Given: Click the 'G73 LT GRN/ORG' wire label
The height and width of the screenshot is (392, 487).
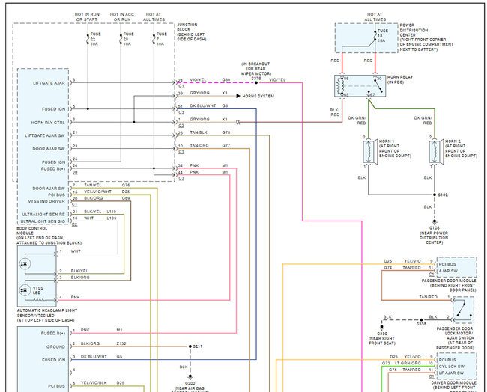Looking at the screenshot, I should (x=402, y=363).
